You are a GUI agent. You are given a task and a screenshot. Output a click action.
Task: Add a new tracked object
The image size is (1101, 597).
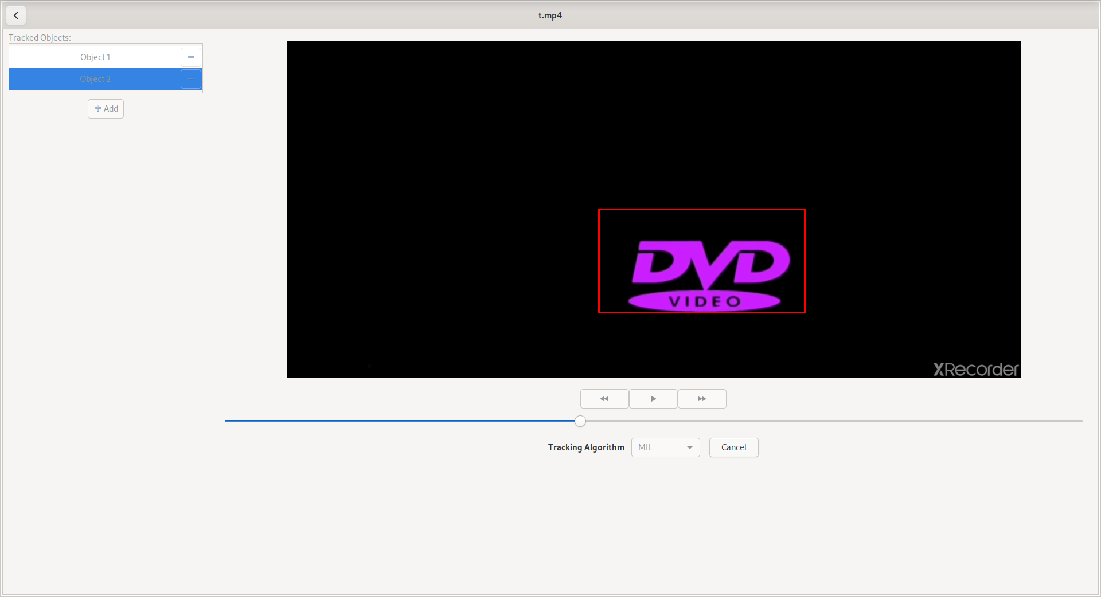coord(106,109)
